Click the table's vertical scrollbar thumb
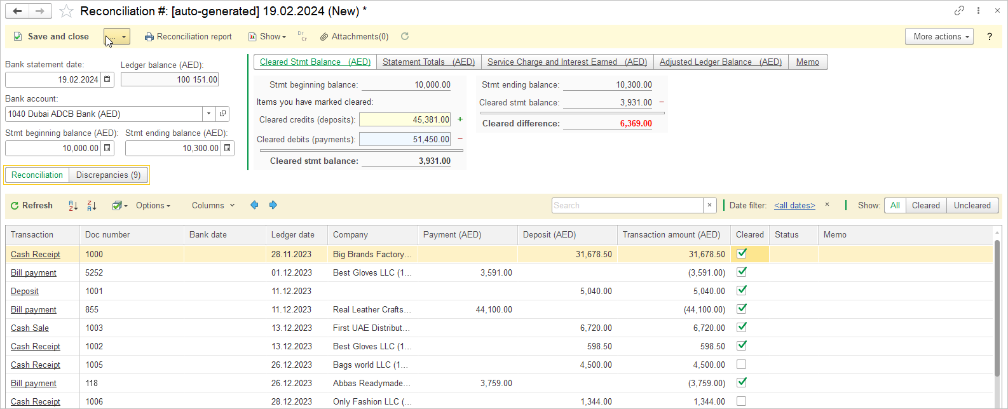This screenshot has width=1008, height=409. [x=997, y=307]
